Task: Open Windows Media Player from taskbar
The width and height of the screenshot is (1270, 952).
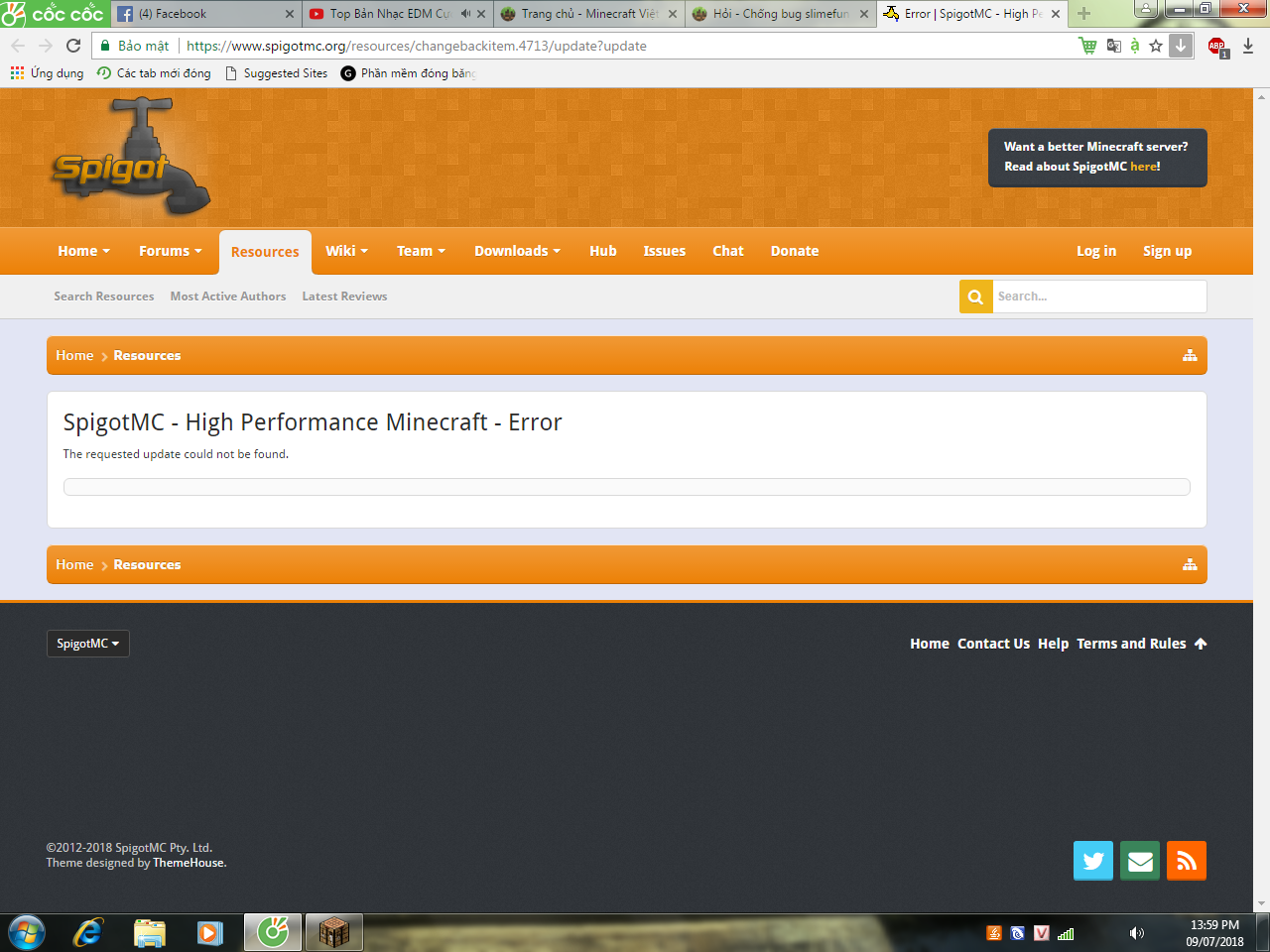Action: 210,933
